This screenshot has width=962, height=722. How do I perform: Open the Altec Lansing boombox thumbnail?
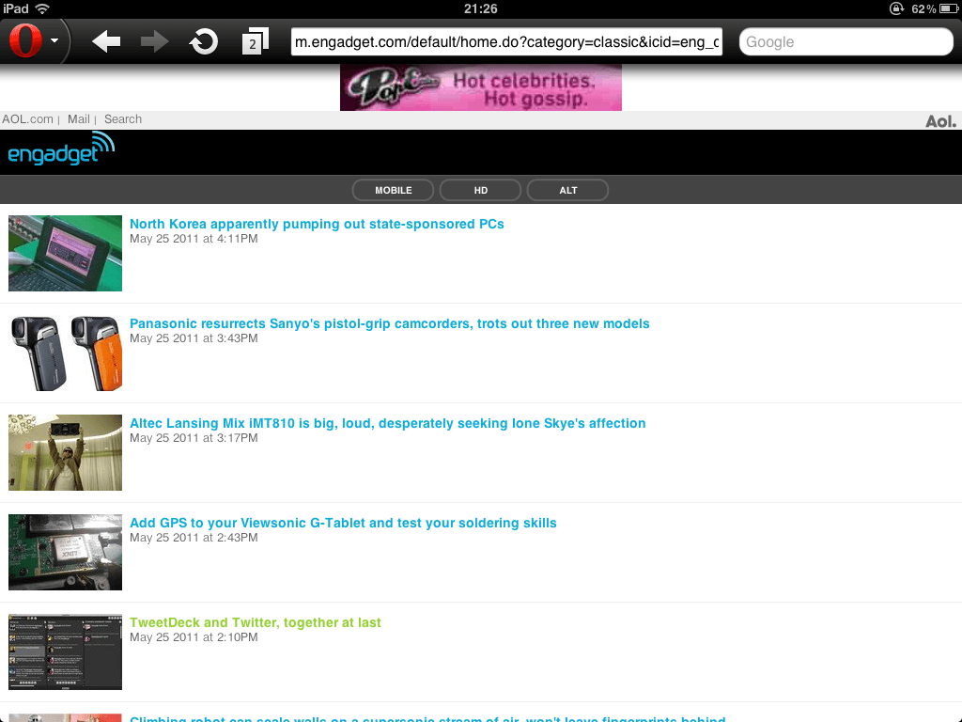point(65,452)
